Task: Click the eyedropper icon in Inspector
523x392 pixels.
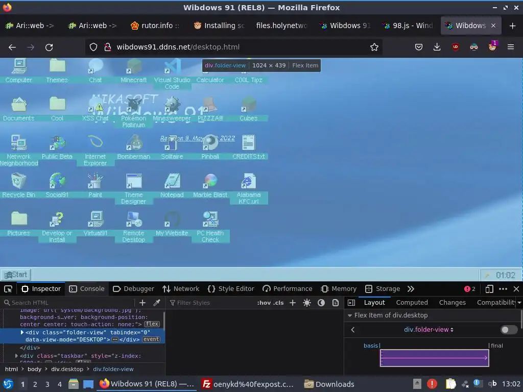Action: [156, 303]
